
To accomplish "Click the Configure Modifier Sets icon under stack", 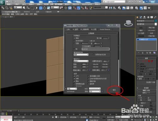I will tap(154, 52).
